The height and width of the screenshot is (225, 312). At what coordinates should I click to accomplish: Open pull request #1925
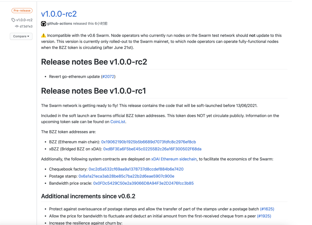point(264,216)
